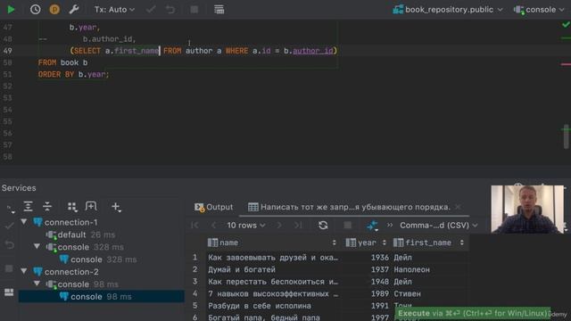Click the year cell 1937
This screenshot has height=321, width=571.
coord(380,269)
